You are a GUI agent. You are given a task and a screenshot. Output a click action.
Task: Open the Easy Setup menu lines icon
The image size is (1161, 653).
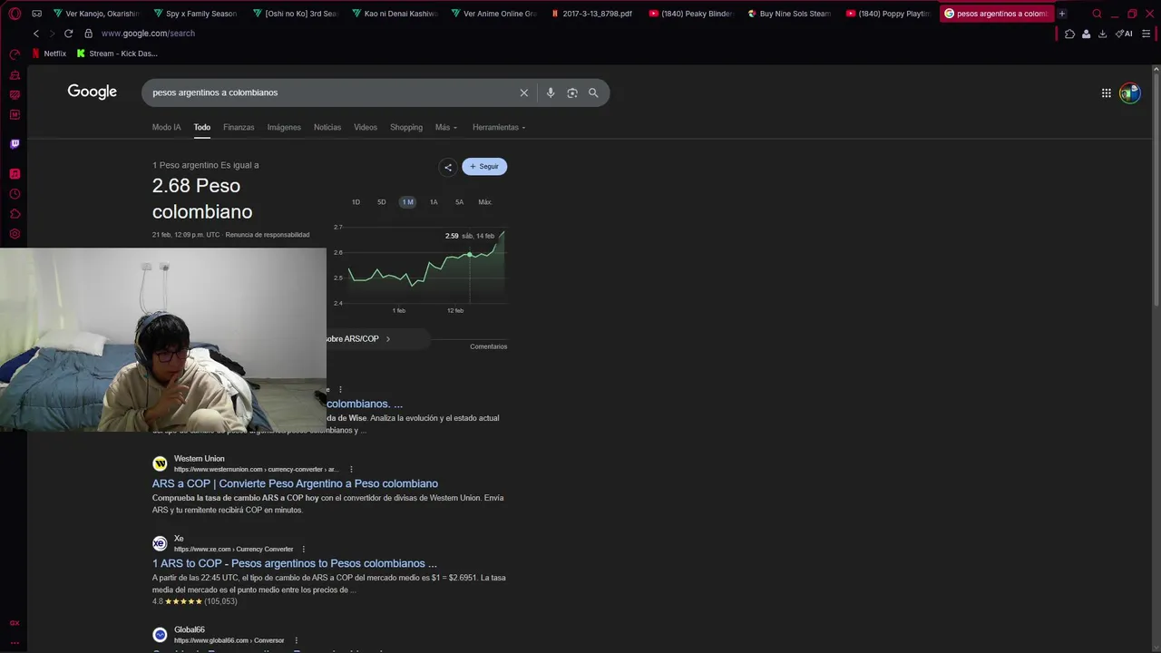click(1146, 34)
